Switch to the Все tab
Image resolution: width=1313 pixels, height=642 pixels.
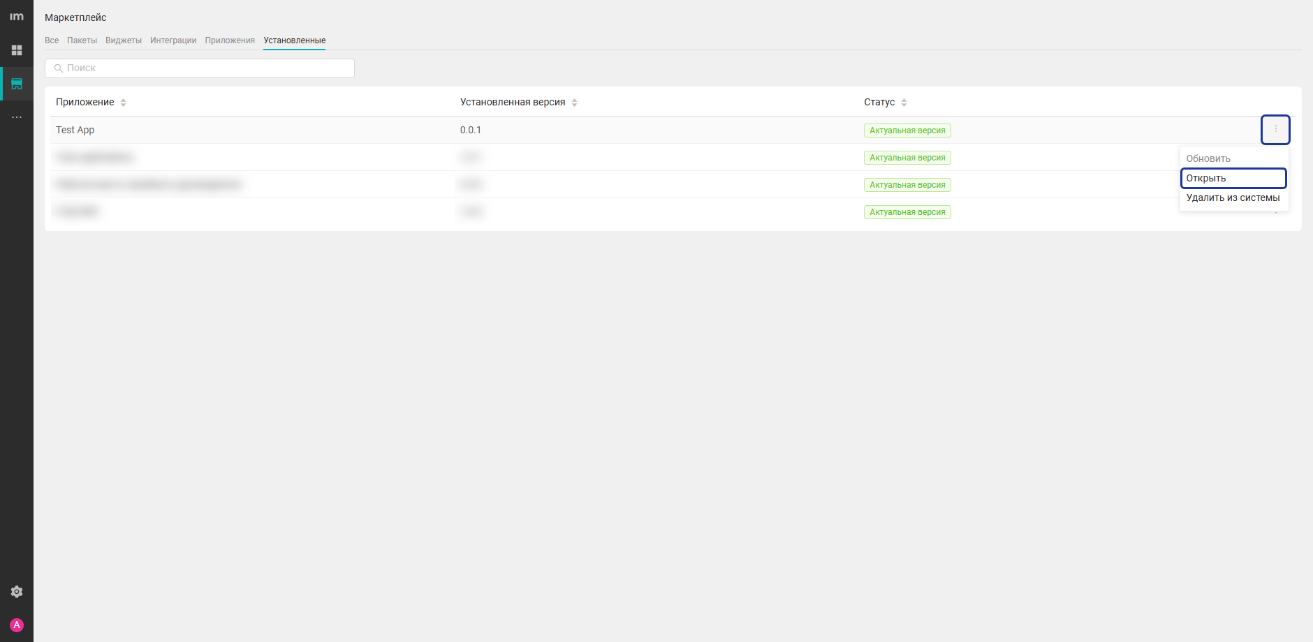[x=52, y=40]
